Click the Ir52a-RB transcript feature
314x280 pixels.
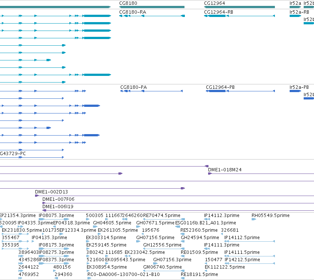coord(295,16)
